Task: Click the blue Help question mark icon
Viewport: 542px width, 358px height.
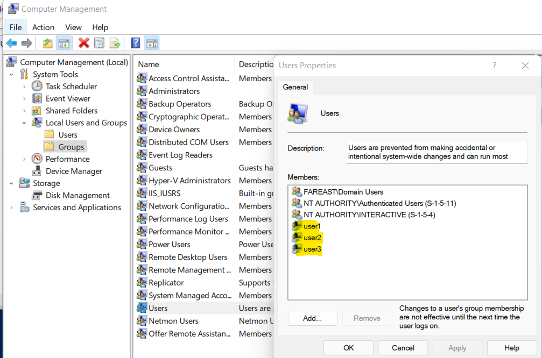Action: click(136, 43)
